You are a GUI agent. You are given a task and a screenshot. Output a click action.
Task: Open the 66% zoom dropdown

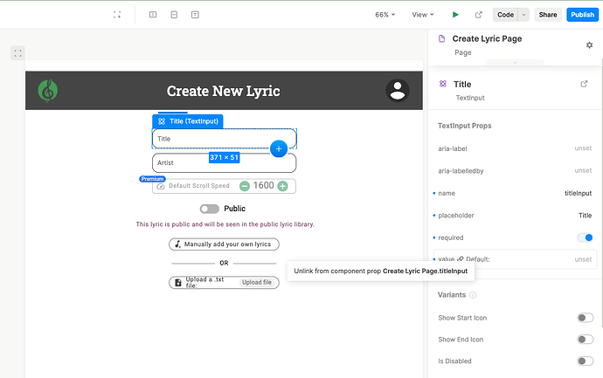[x=385, y=15]
